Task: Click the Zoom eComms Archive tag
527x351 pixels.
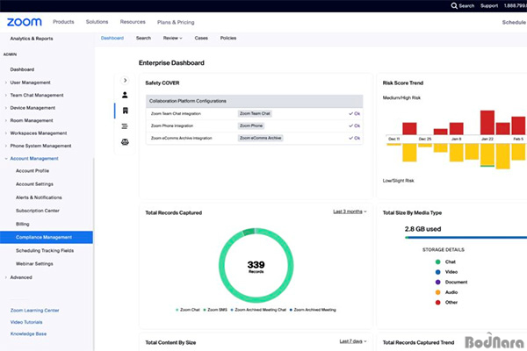Action: coord(261,138)
